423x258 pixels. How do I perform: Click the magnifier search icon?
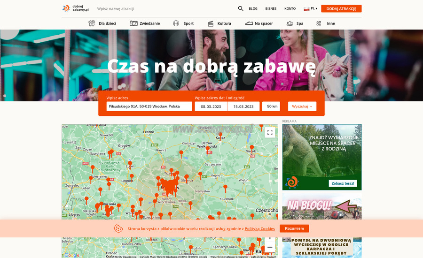[240, 8]
